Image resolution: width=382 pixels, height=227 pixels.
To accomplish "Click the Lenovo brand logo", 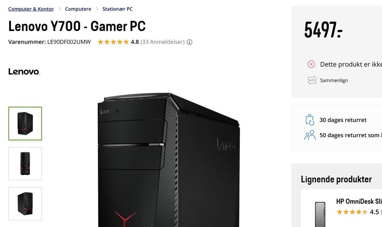I will (24, 72).
